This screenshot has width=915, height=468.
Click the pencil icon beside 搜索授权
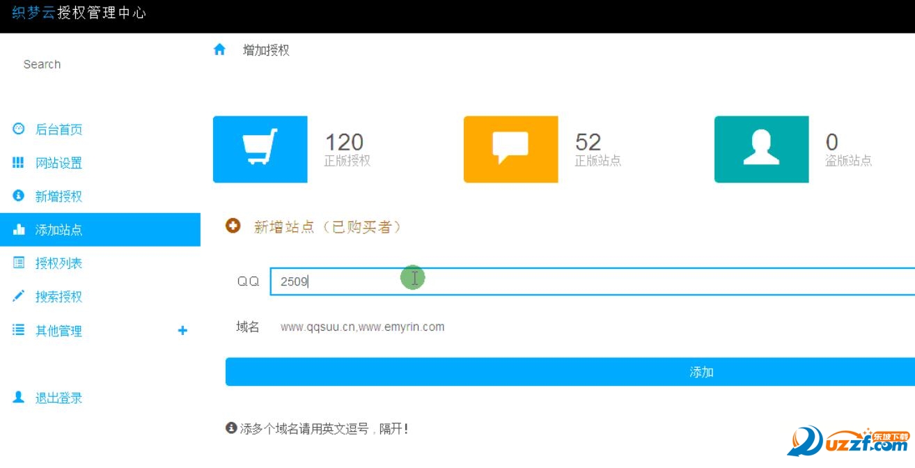19,296
